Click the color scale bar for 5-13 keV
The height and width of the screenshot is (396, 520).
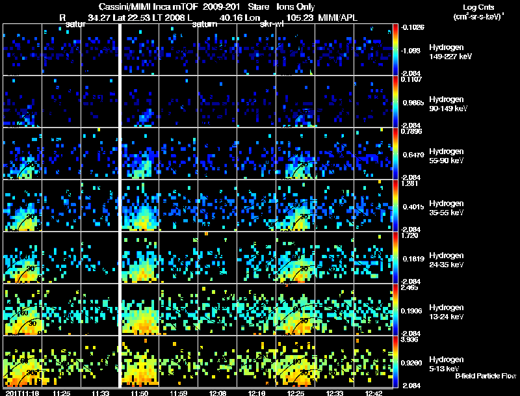coord(395,362)
